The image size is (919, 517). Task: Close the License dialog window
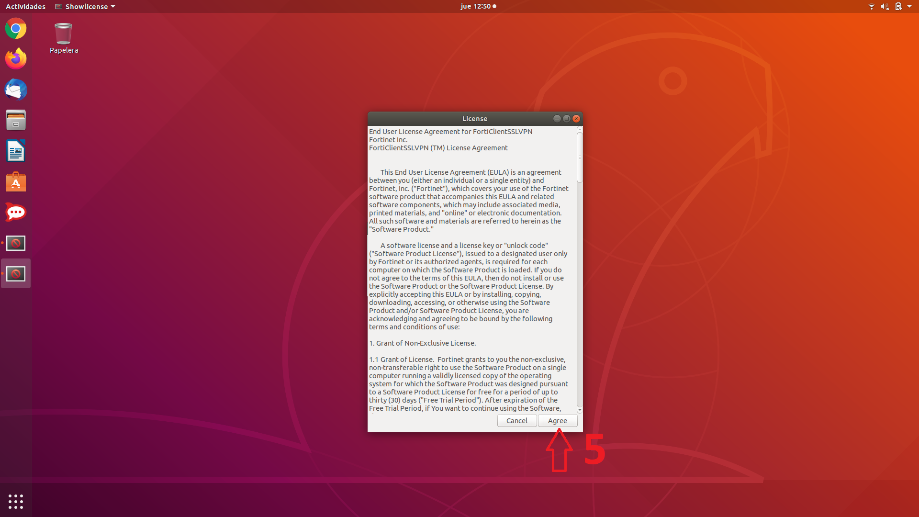coord(576,118)
